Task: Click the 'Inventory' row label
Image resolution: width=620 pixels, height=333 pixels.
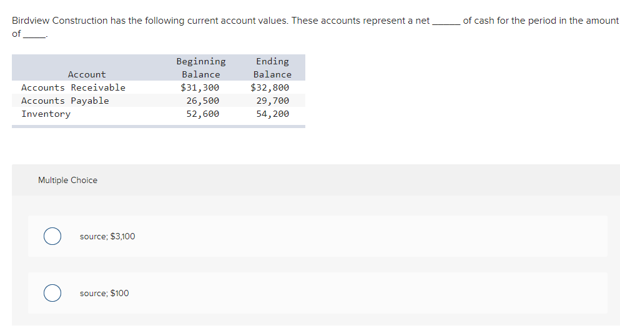Action: 46,114
